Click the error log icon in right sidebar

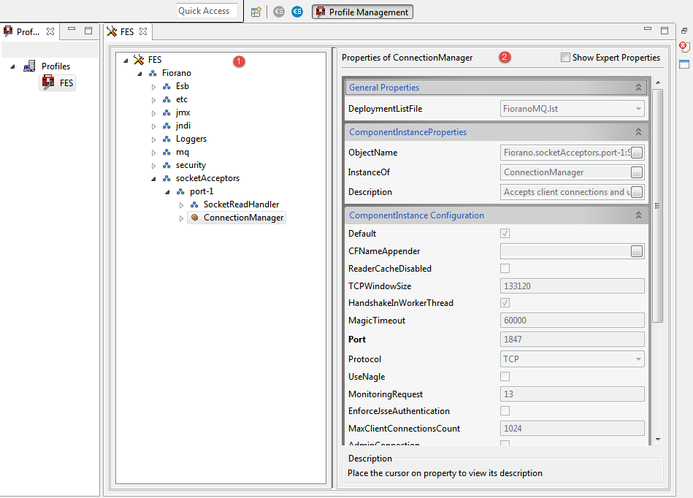tap(684, 47)
